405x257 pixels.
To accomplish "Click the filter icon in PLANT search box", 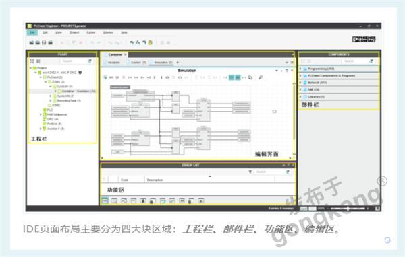I will pyautogui.click(x=90, y=61).
